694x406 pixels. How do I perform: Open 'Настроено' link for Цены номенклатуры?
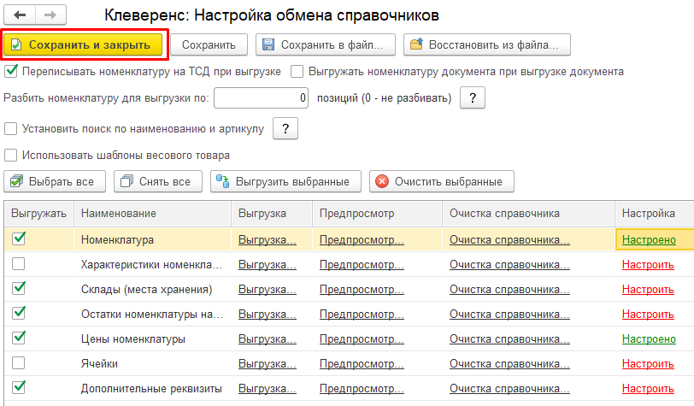(x=649, y=339)
